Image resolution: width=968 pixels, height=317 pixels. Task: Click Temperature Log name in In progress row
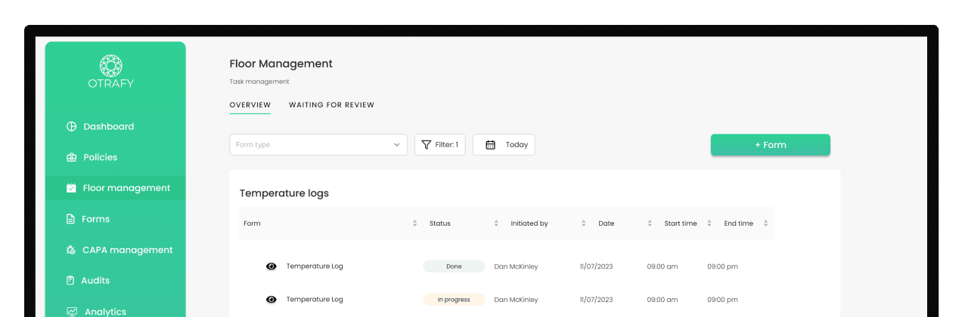[315, 300]
